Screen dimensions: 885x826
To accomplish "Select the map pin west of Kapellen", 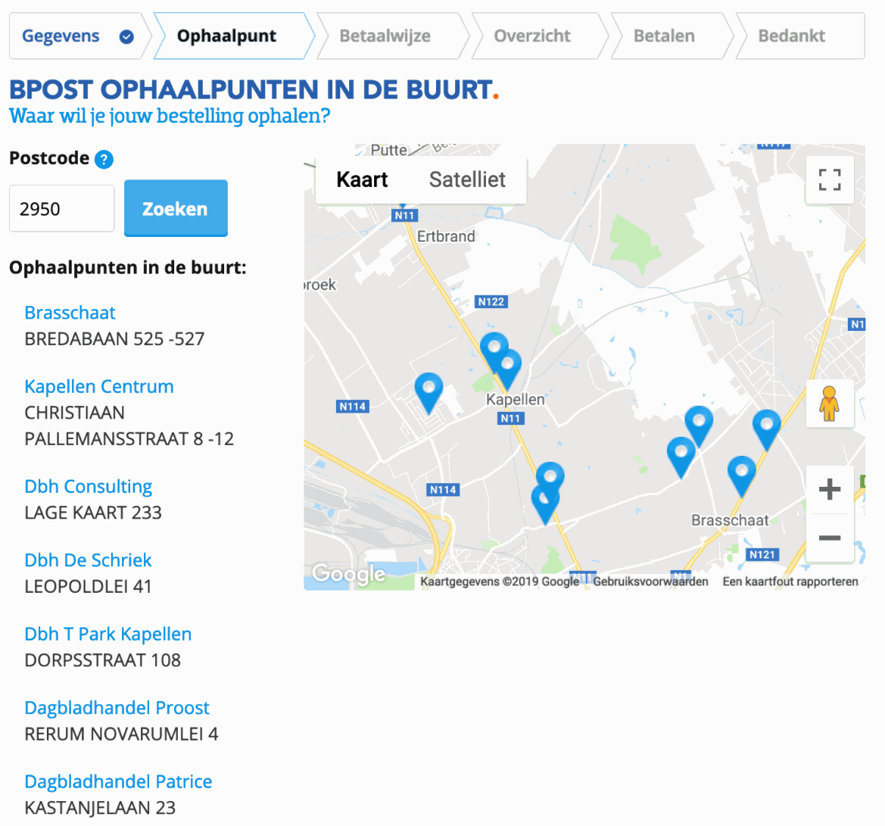I will coord(428,393).
